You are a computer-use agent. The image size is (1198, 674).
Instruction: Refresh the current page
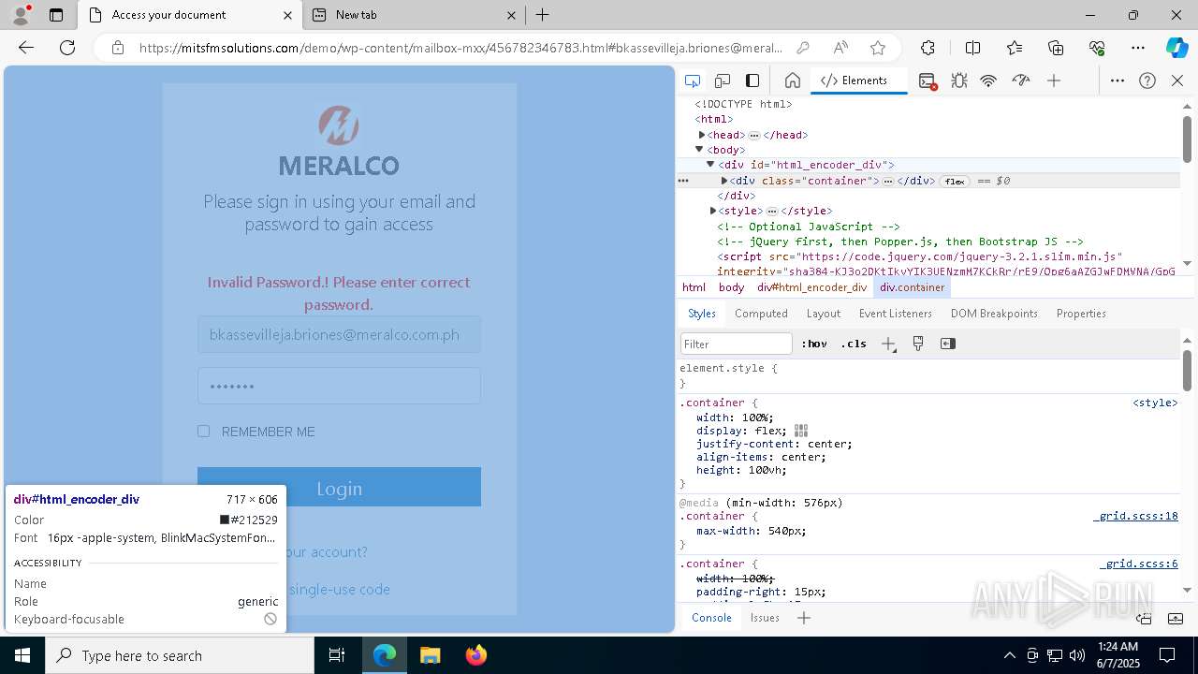click(67, 48)
